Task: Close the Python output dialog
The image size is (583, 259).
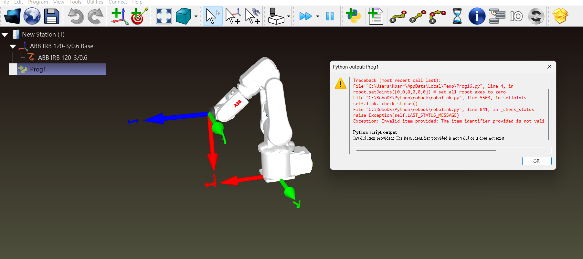Action: 549,67
